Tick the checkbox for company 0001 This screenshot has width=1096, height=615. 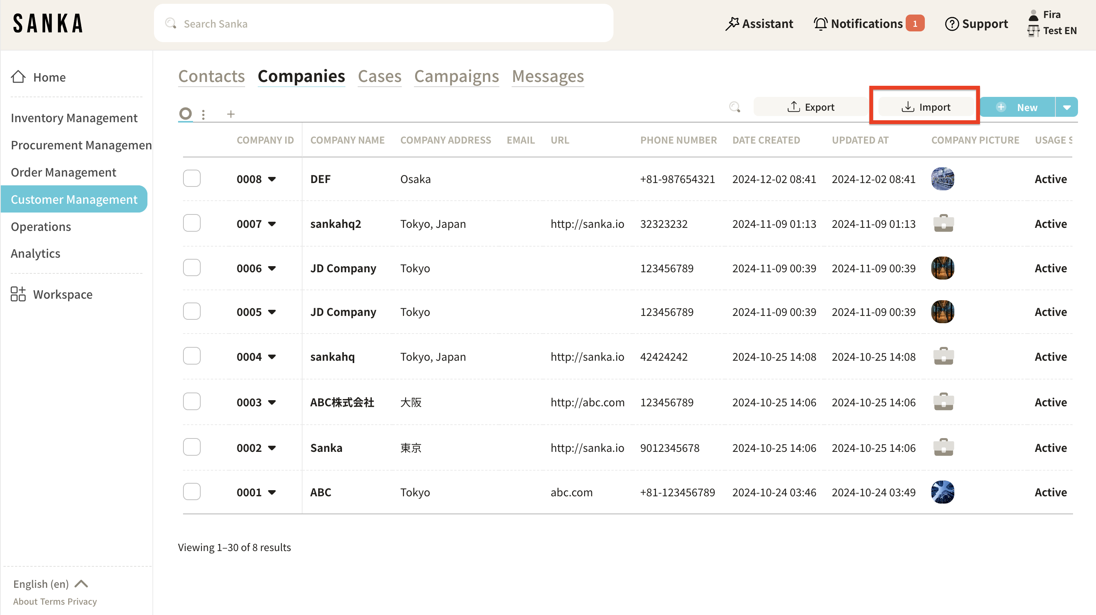[191, 492]
